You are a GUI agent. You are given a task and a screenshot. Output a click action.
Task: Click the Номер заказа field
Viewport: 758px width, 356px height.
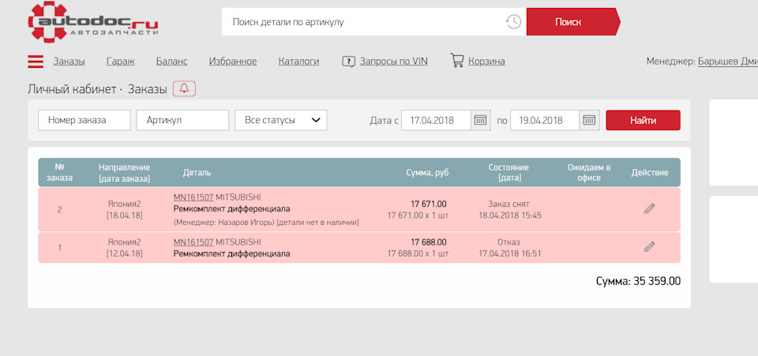point(84,120)
